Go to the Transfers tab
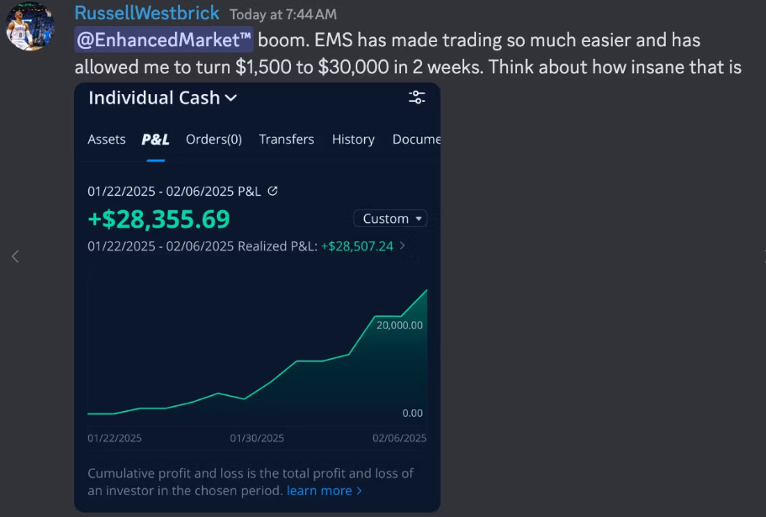This screenshot has width=766, height=517. [287, 140]
